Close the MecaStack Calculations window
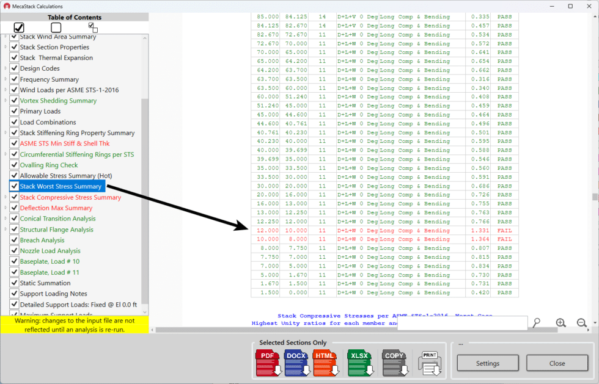The width and height of the screenshot is (599, 384). click(x=556, y=363)
